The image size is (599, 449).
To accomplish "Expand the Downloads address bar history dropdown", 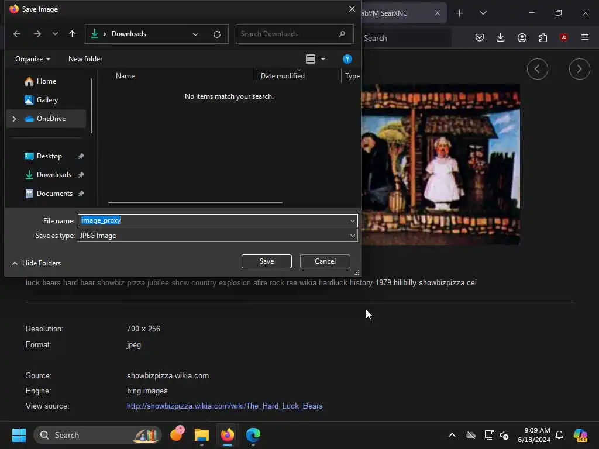I will tap(195, 34).
